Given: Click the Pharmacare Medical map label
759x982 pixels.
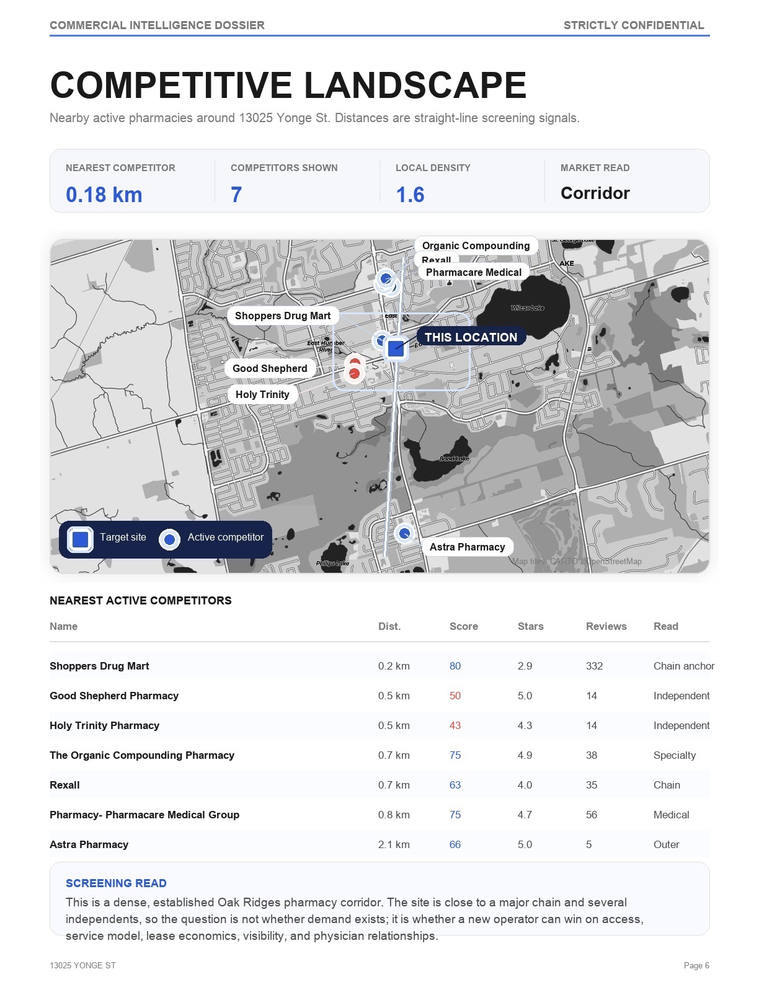Looking at the screenshot, I should tap(474, 272).
